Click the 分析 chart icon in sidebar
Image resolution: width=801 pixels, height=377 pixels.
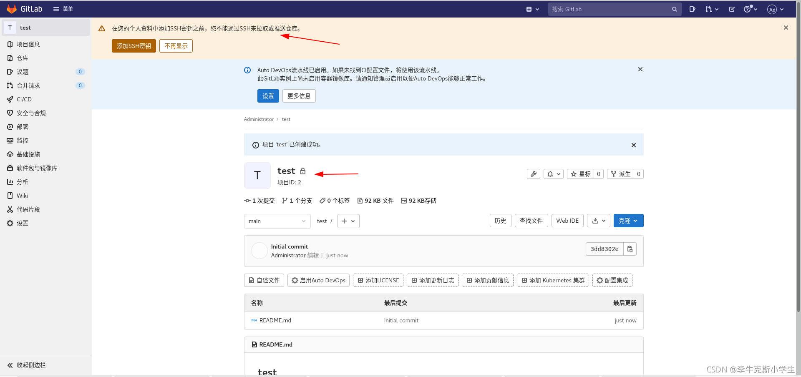point(10,182)
